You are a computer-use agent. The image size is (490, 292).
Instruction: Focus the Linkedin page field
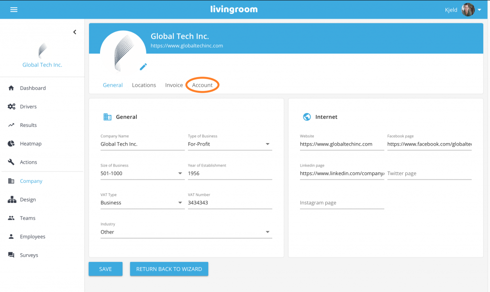342,173
